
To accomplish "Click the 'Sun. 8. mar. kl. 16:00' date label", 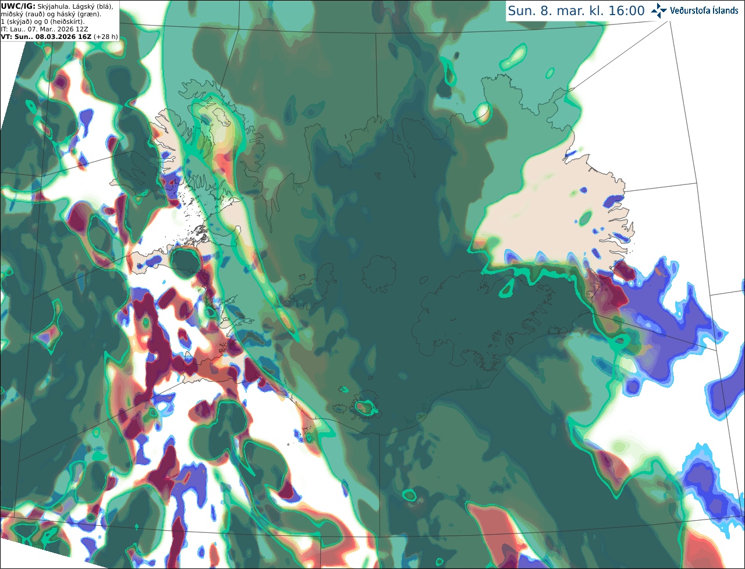I will click(x=576, y=10).
